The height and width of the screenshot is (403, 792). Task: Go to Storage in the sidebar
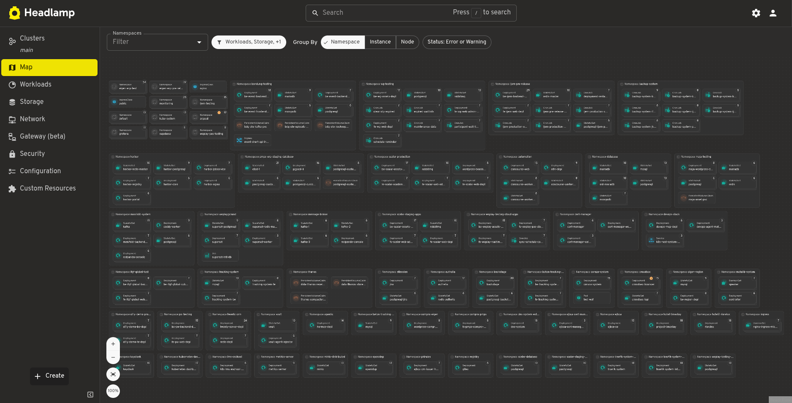[49, 102]
